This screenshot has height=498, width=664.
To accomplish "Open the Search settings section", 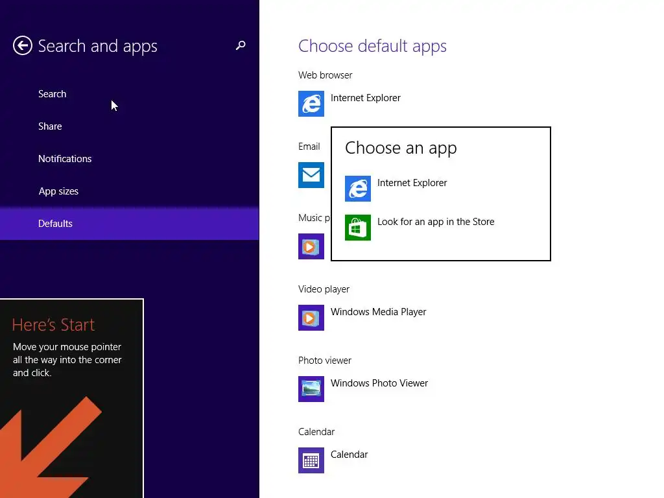I will pos(129,93).
